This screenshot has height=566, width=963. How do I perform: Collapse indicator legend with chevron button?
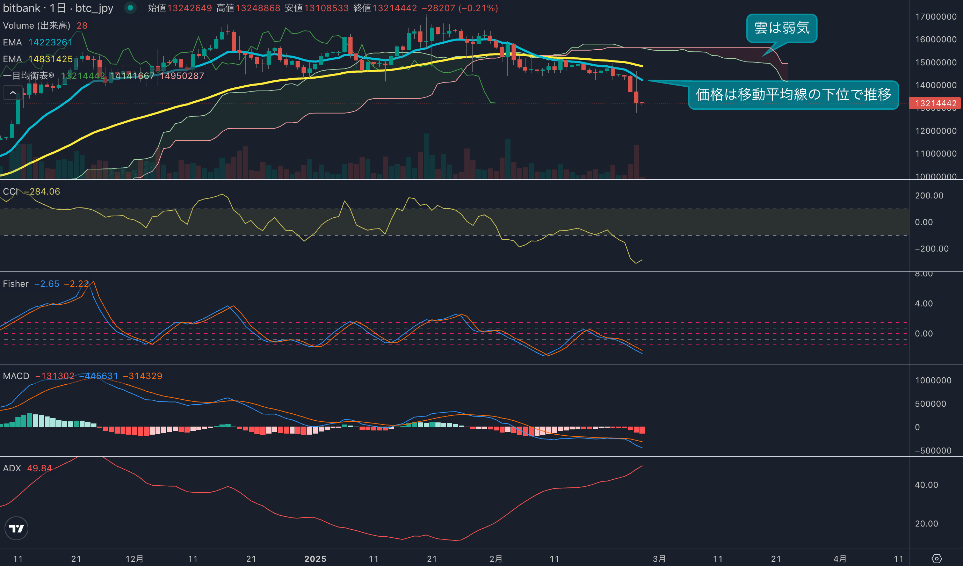(x=13, y=93)
